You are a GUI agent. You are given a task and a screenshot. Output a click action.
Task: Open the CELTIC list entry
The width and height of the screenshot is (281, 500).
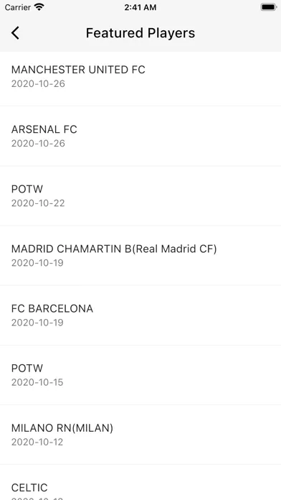click(x=140, y=483)
